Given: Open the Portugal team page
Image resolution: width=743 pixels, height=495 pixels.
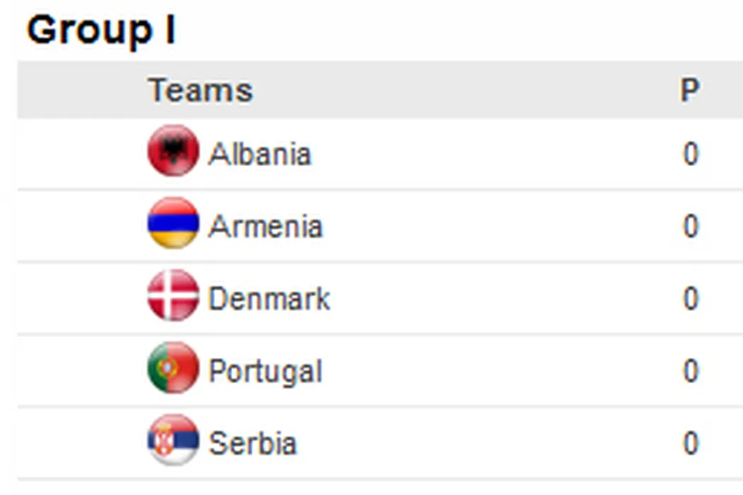Looking at the screenshot, I should pyautogui.click(x=265, y=371).
